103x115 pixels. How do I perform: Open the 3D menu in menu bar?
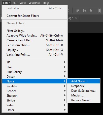(x=14, y=3)
